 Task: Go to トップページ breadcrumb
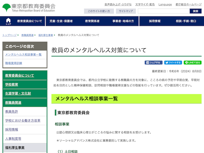(x=10, y=35)
